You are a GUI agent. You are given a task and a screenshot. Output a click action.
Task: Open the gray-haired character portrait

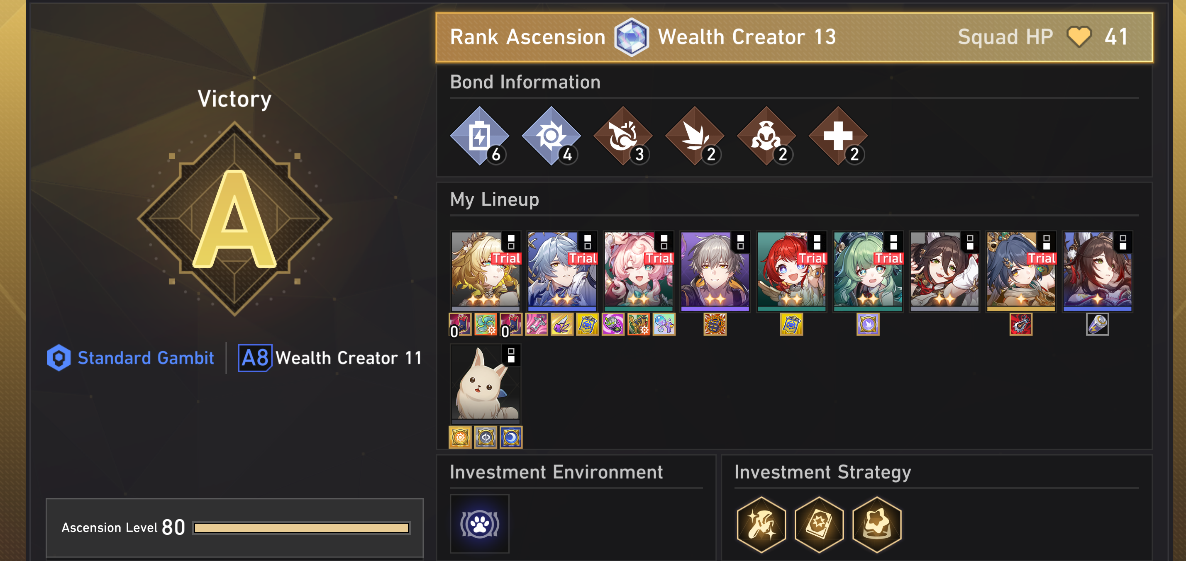[x=715, y=271]
